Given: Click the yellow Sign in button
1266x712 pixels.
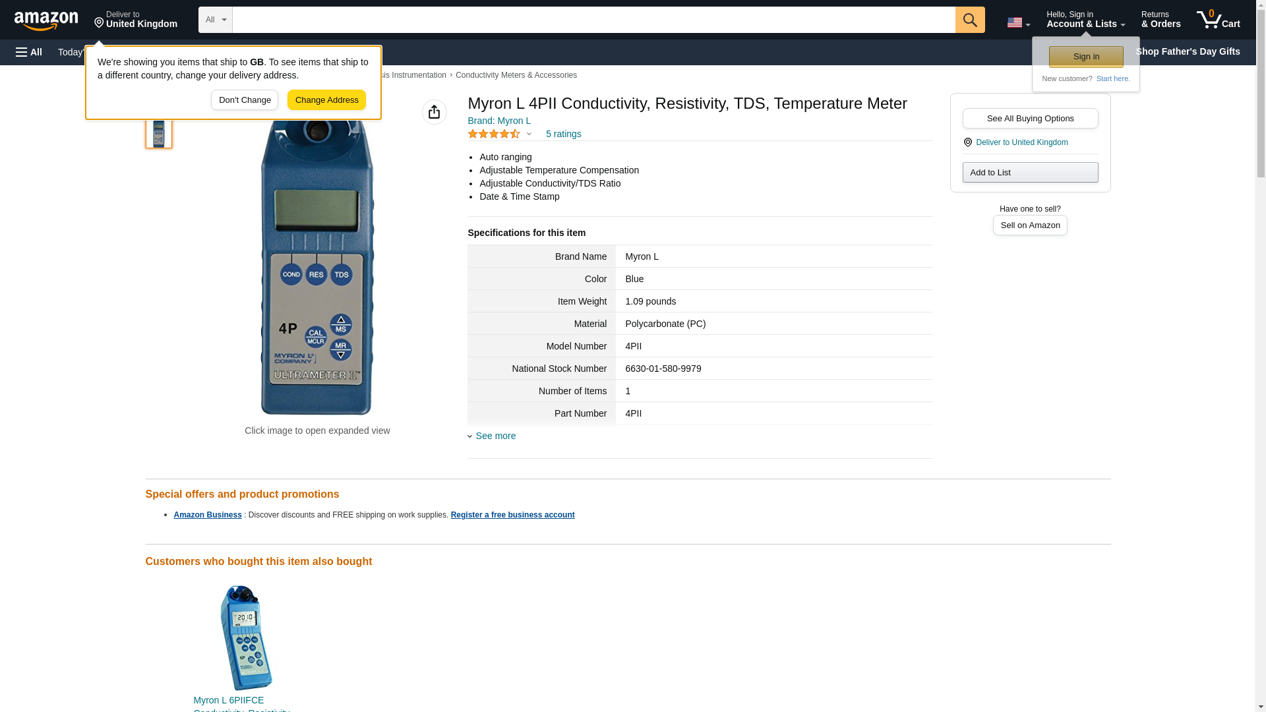Looking at the screenshot, I should click(1085, 57).
